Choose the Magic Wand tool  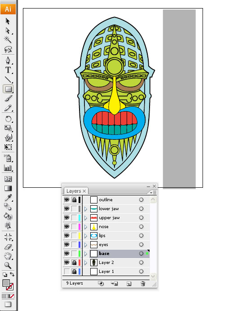pyautogui.click(x=8, y=39)
